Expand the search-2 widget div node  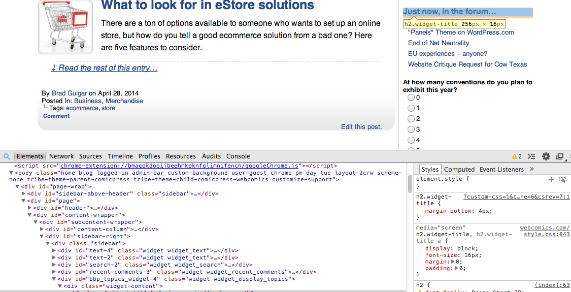[x=54, y=265]
